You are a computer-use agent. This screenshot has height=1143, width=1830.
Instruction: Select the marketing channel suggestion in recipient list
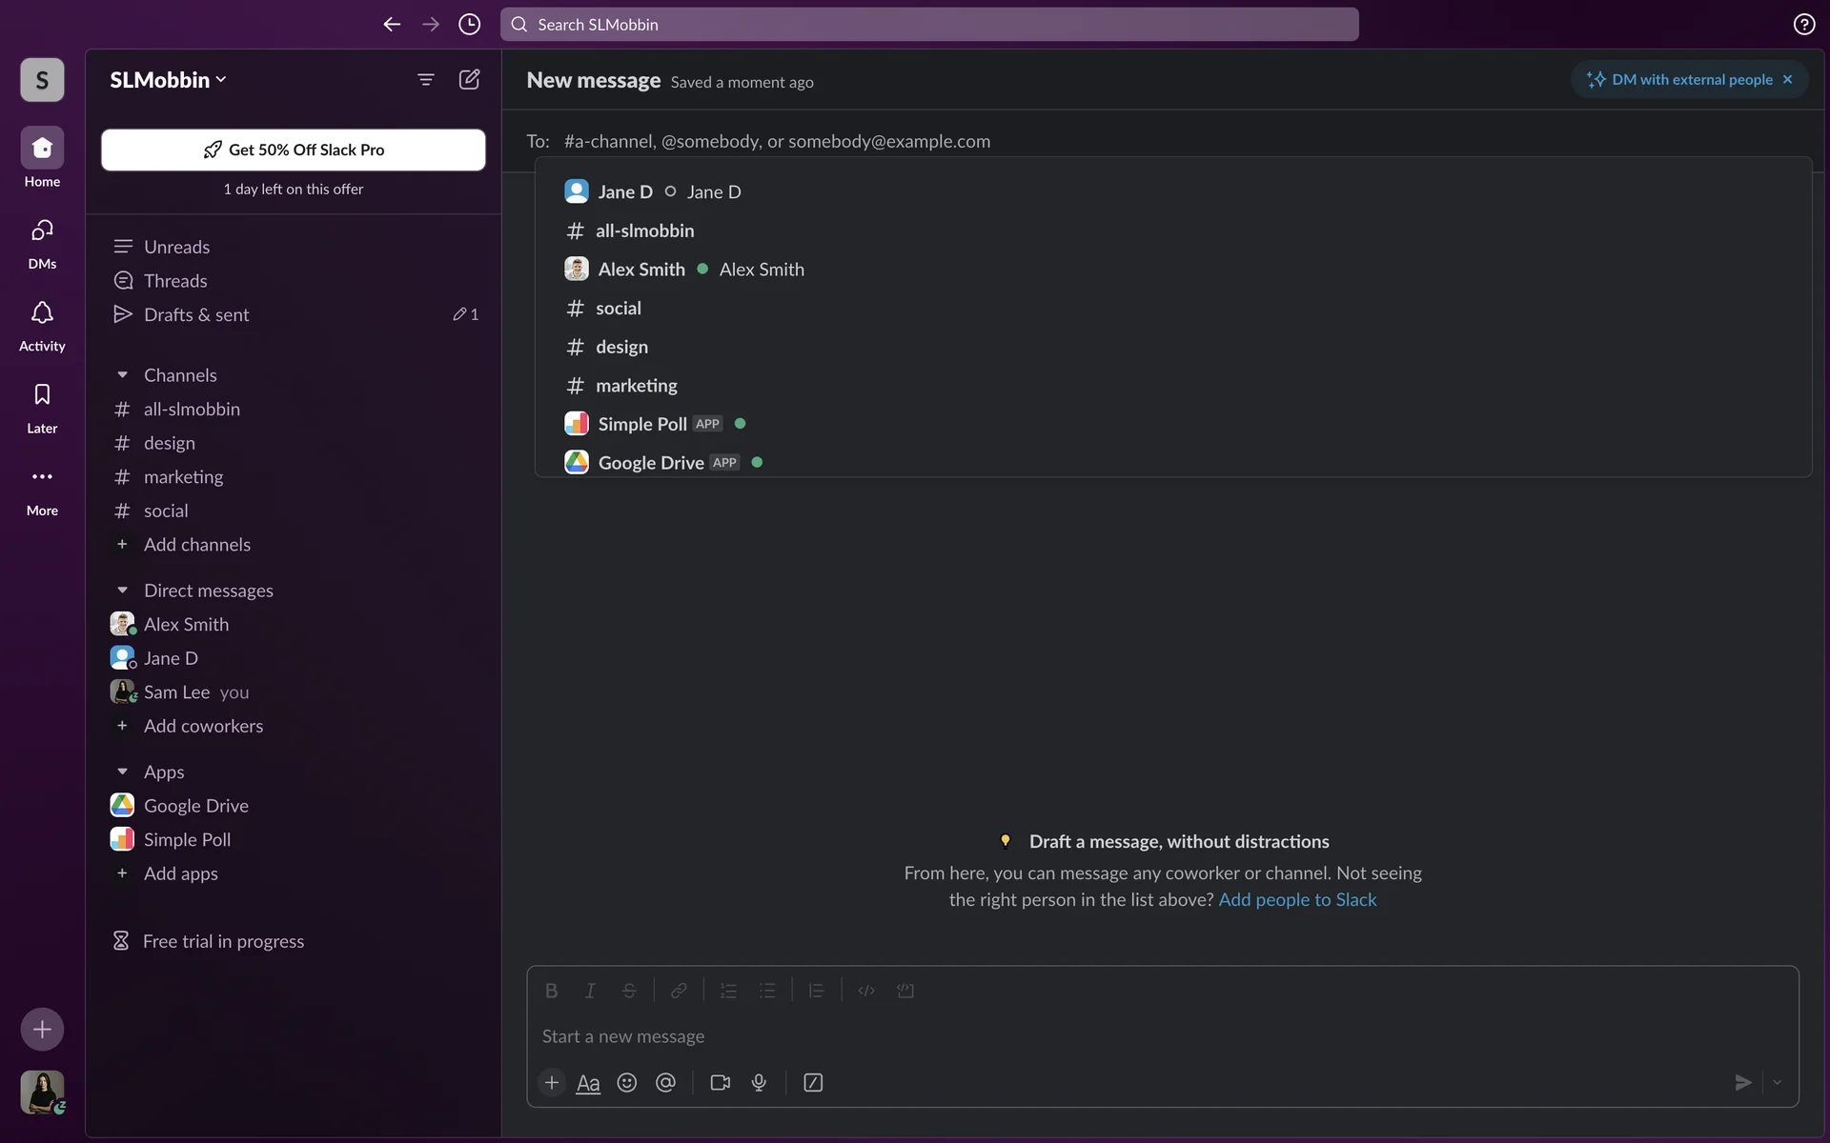636,386
